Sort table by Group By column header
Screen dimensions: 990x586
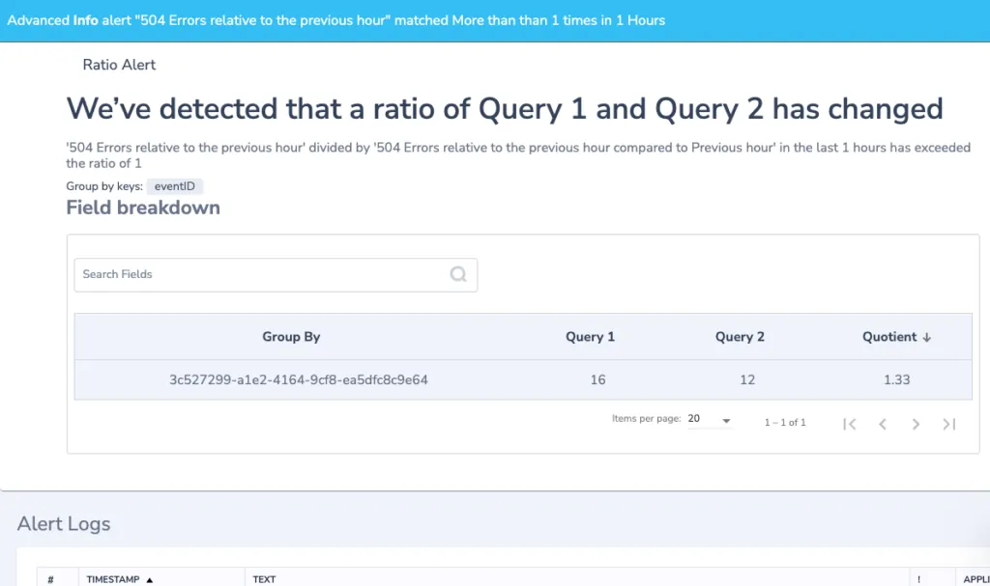291,337
